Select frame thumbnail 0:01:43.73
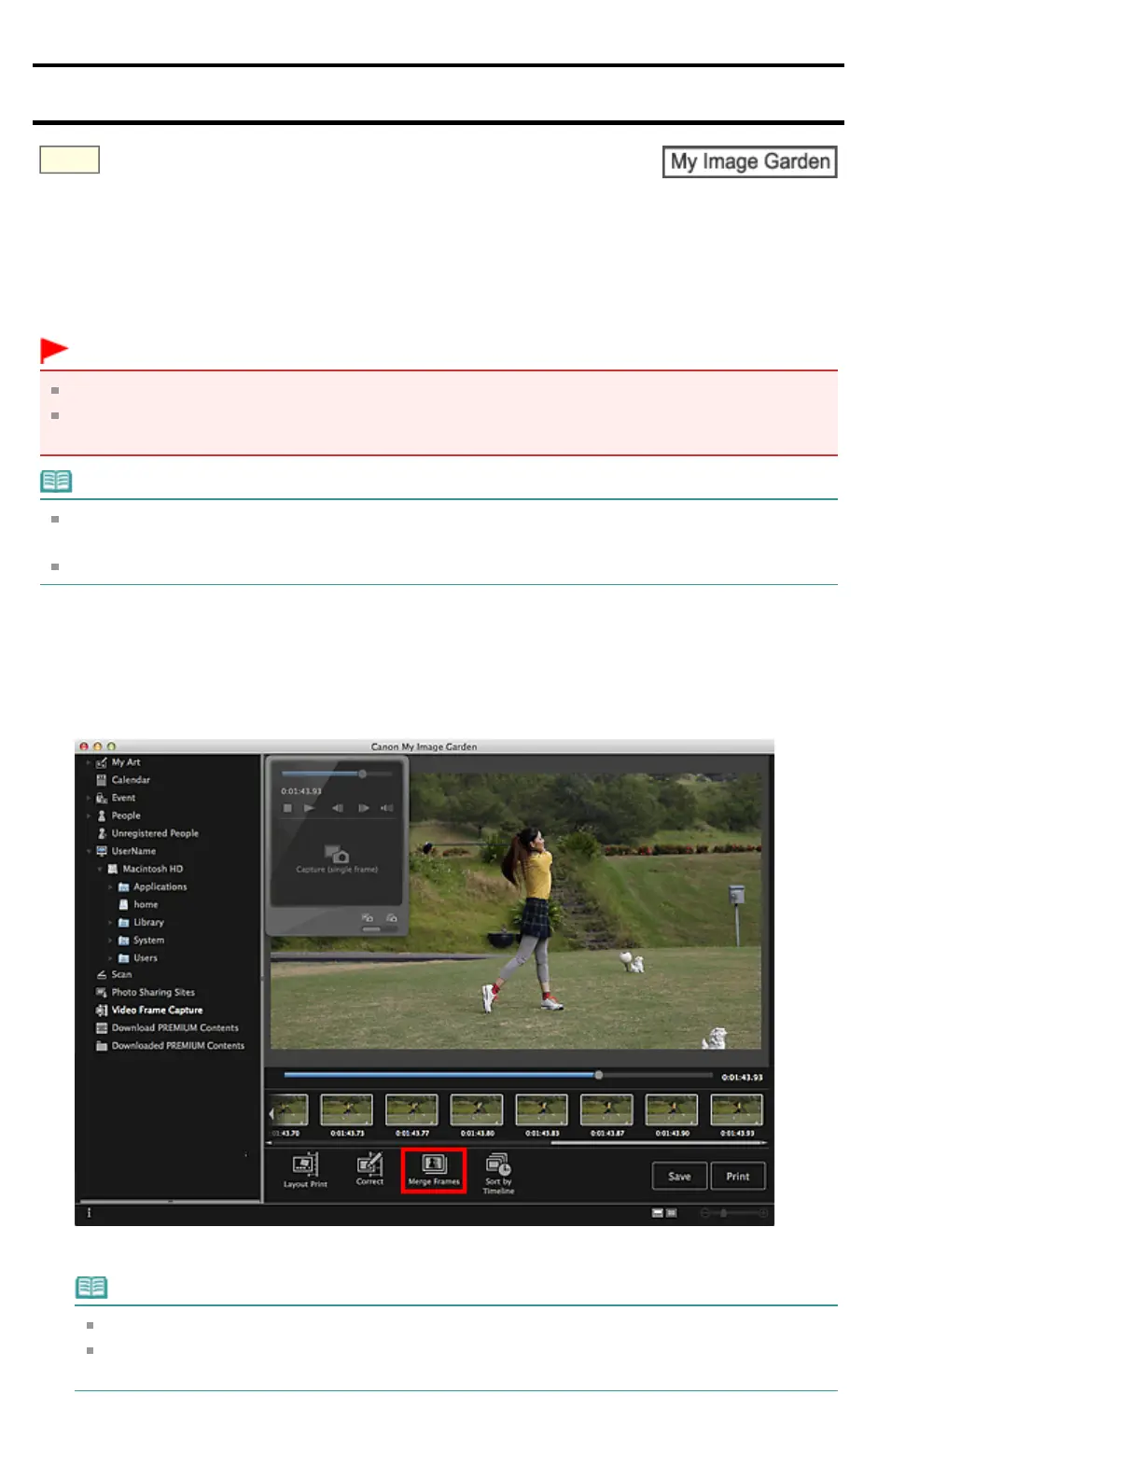 click(347, 1110)
